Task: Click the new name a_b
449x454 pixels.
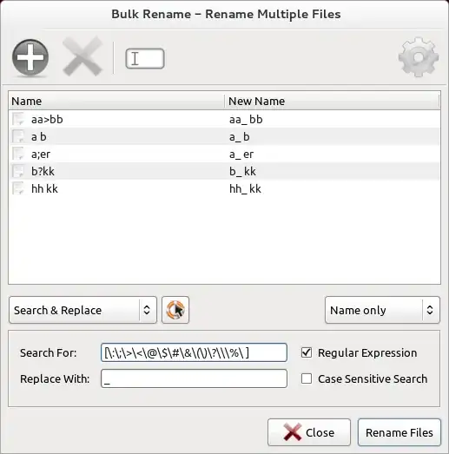Action: point(240,137)
